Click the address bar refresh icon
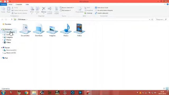 point(152,20)
